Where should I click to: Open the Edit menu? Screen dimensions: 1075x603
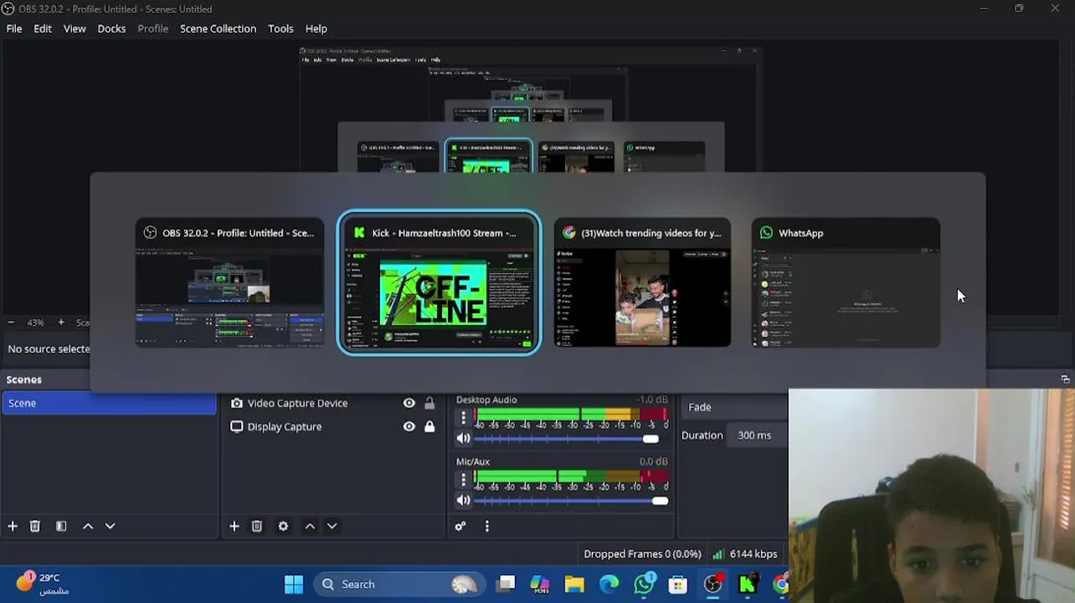43,28
